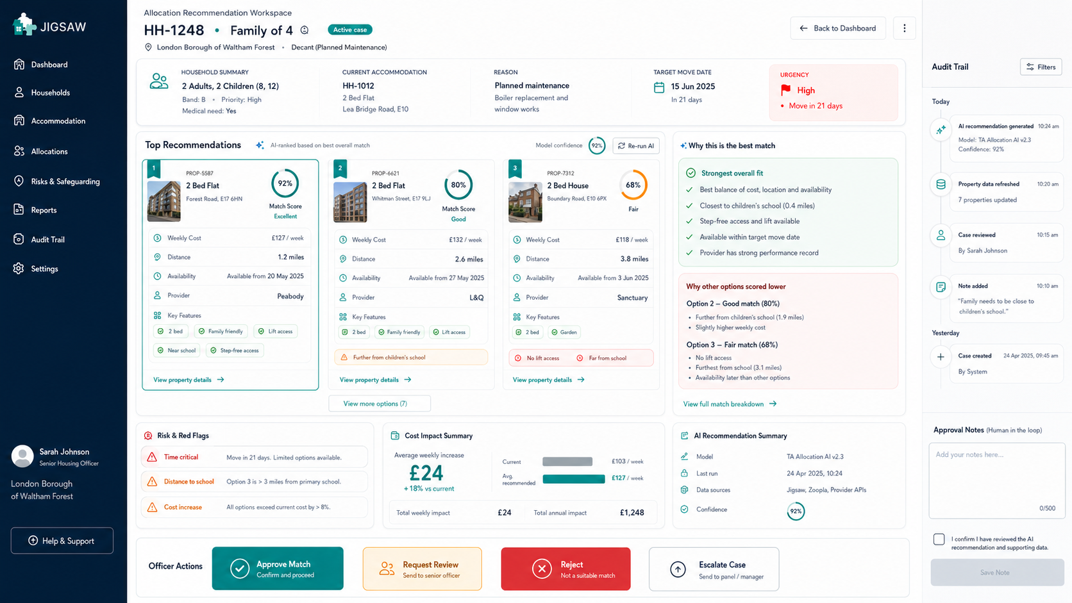Click into the Approval Notes text area
The height and width of the screenshot is (603, 1072).
coord(997,481)
